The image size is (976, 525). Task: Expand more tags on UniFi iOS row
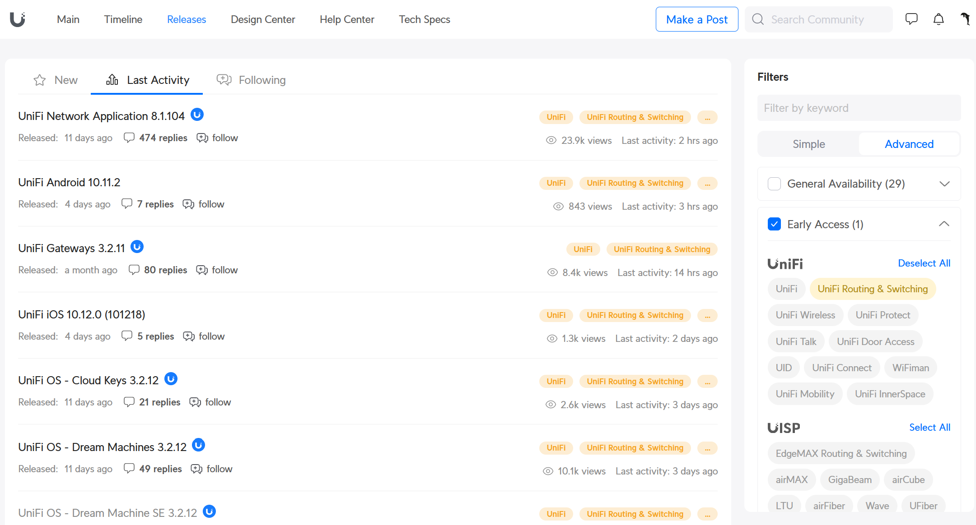tap(707, 315)
